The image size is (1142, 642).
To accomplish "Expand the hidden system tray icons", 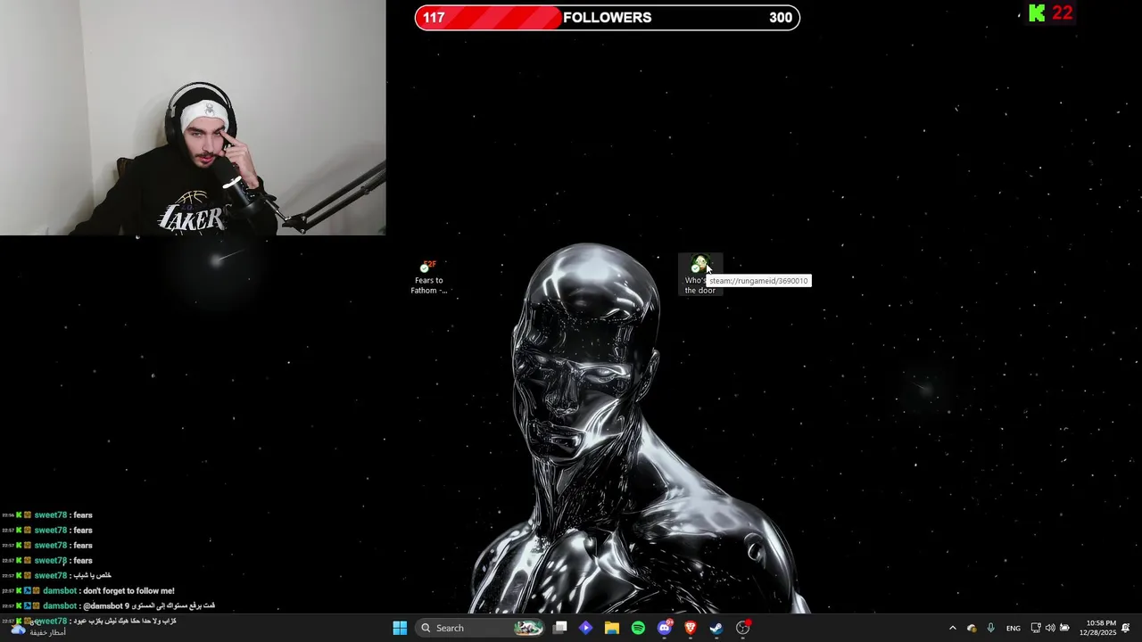I will coord(952,628).
